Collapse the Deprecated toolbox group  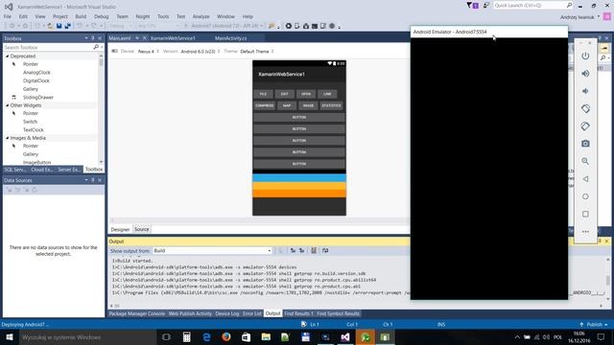pos(7,56)
